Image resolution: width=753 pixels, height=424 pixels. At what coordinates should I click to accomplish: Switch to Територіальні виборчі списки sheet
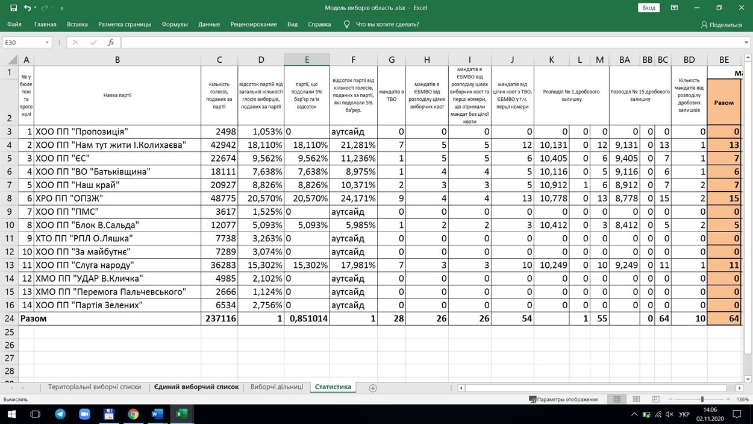coord(95,387)
